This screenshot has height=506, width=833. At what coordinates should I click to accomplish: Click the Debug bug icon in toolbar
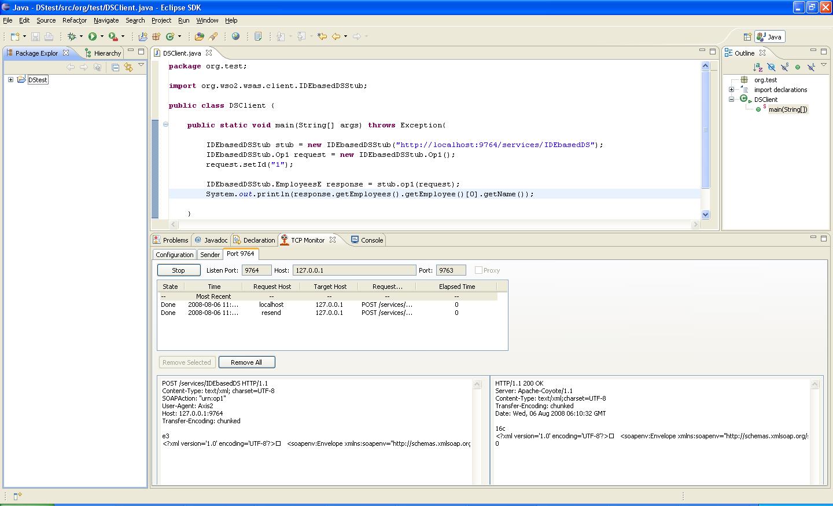[72, 36]
